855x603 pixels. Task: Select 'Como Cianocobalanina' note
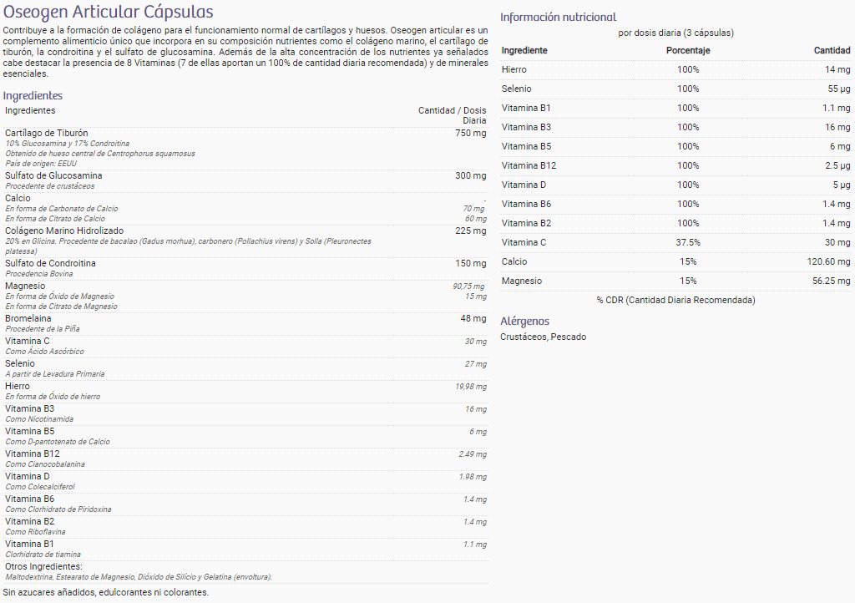click(x=45, y=464)
